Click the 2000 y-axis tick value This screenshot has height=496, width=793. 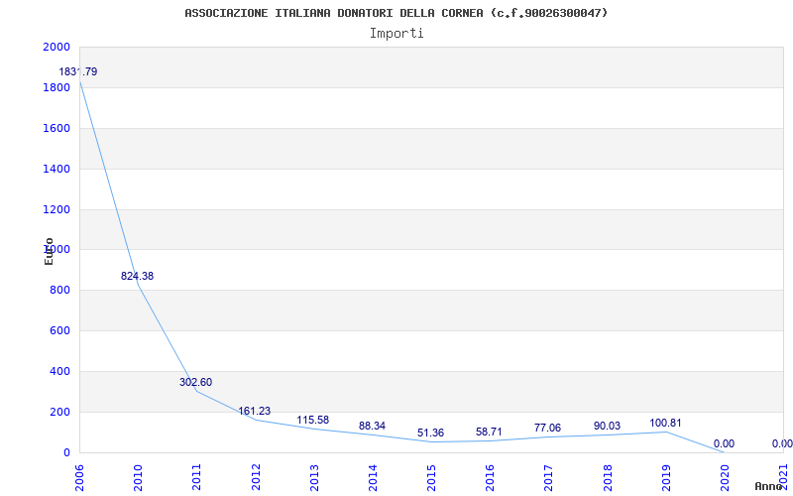[57, 48]
